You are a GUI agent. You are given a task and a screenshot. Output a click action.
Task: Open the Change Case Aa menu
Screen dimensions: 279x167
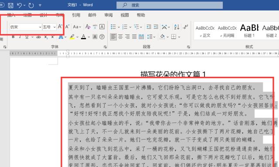tap(77, 27)
